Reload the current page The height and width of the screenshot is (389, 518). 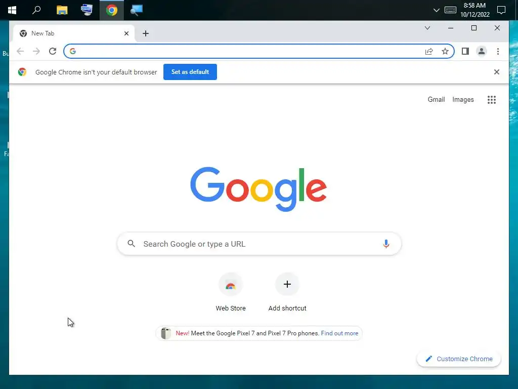click(x=53, y=51)
